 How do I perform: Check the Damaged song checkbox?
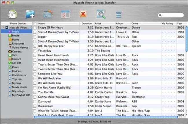tap(35, 102)
